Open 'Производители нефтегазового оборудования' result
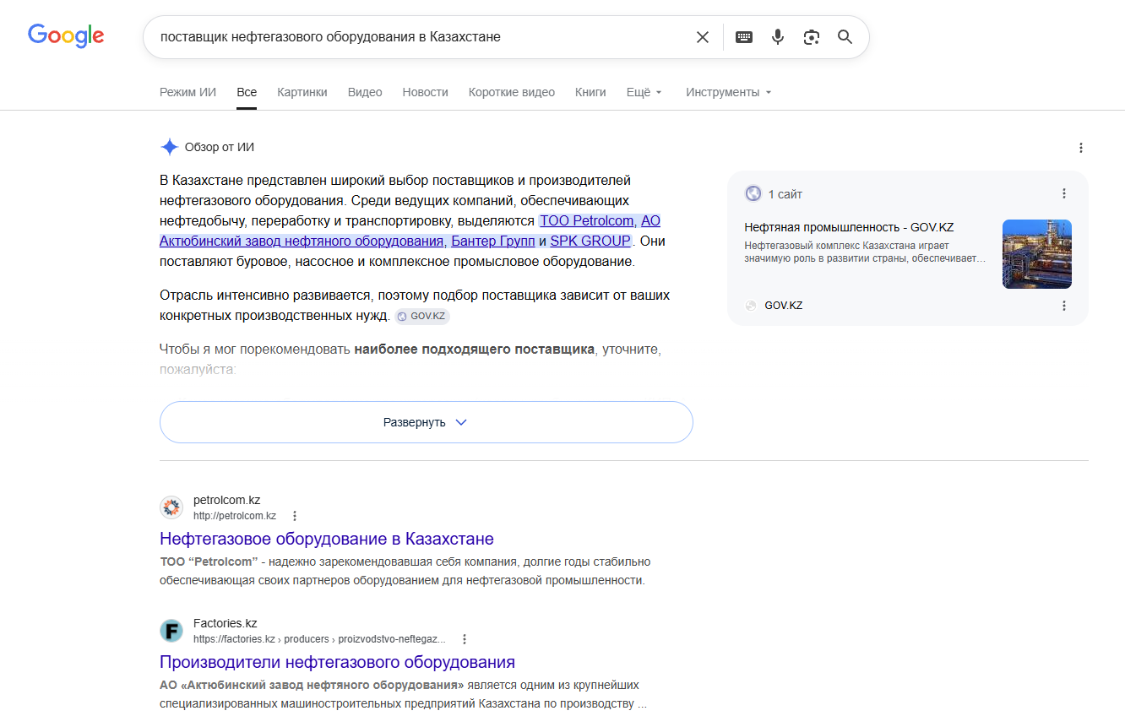 tap(337, 662)
